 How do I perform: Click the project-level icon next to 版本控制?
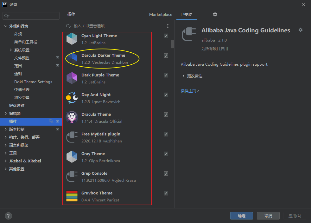tap(58, 129)
